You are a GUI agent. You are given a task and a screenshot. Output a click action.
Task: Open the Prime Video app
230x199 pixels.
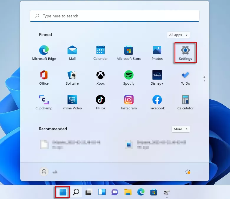pos(72,102)
